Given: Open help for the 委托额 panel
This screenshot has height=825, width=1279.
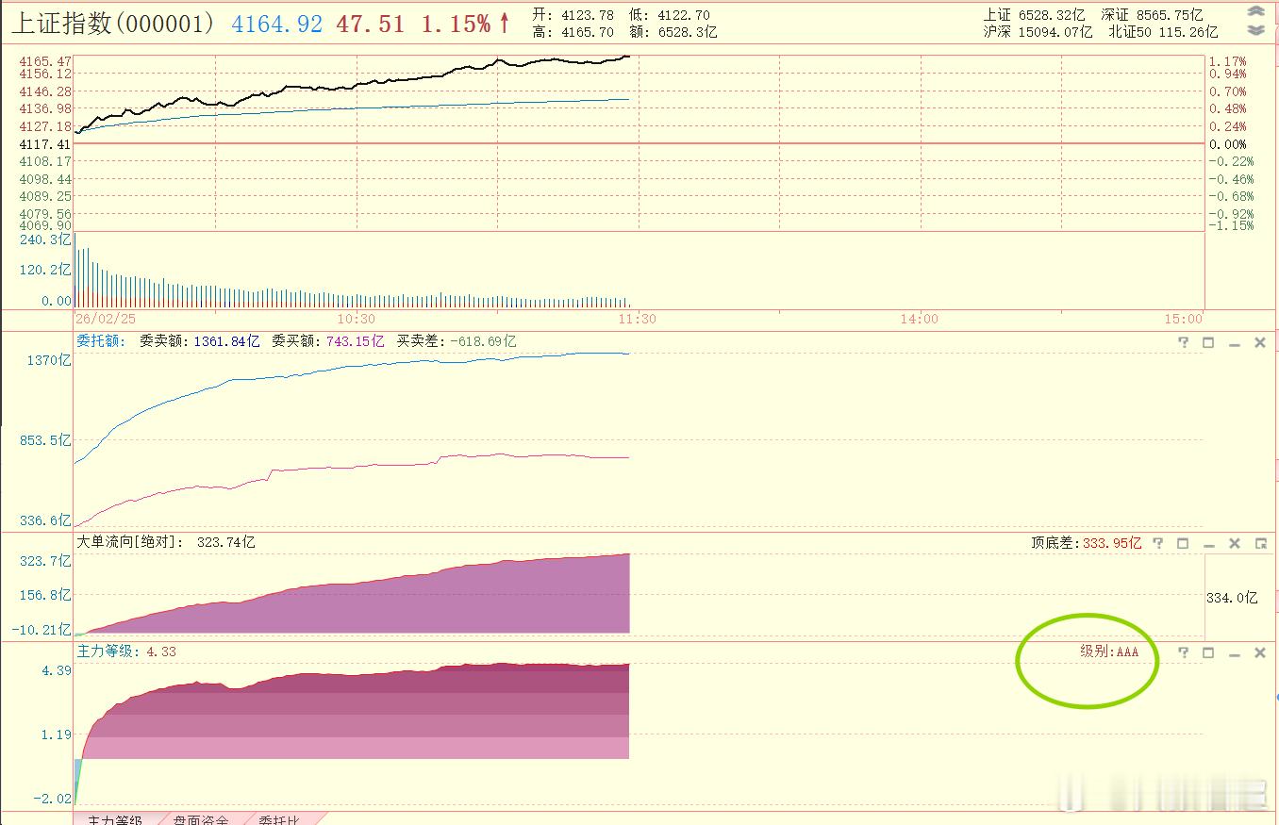Looking at the screenshot, I should click(x=1184, y=342).
